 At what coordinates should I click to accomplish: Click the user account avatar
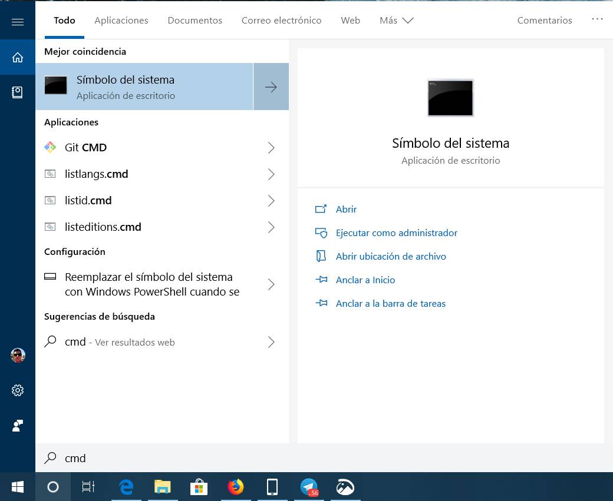[18, 355]
